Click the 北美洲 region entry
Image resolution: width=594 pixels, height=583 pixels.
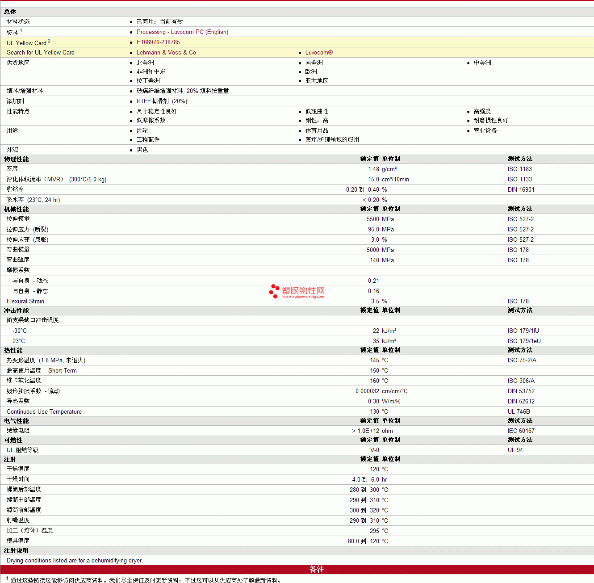[145, 63]
